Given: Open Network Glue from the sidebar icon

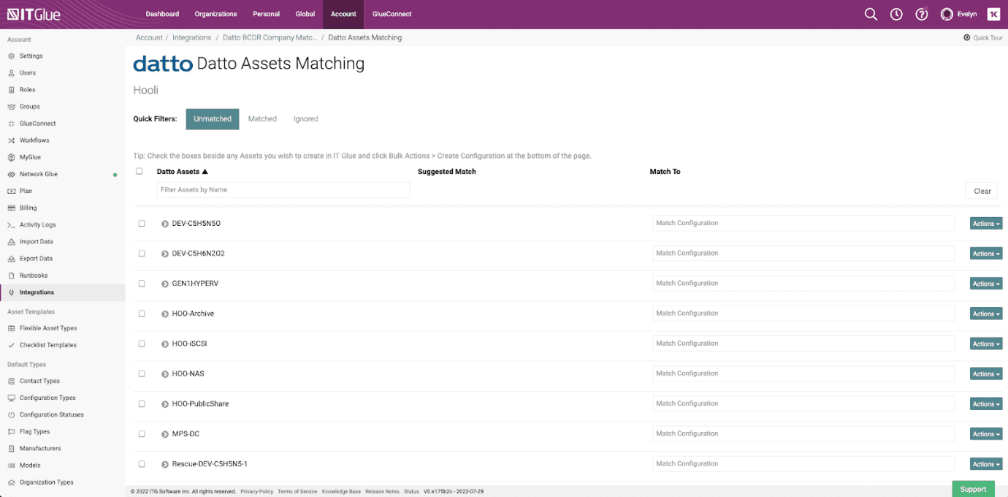Looking at the screenshot, I should click(x=12, y=175).
